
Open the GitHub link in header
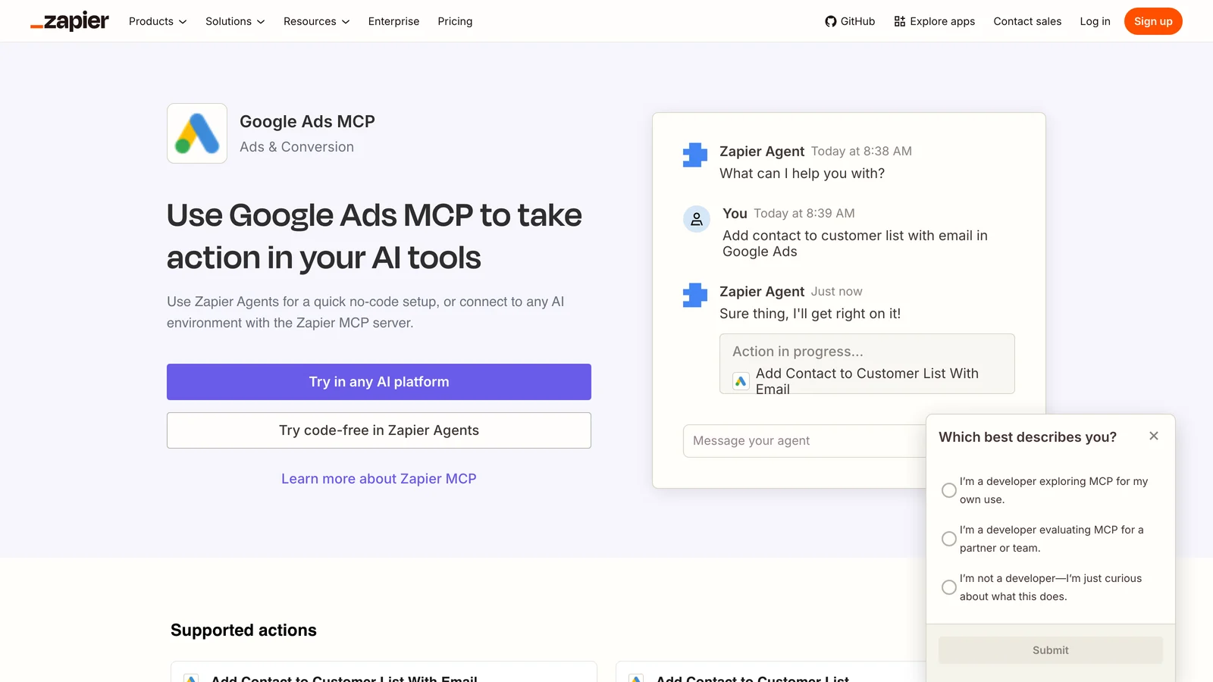point(850,21)
